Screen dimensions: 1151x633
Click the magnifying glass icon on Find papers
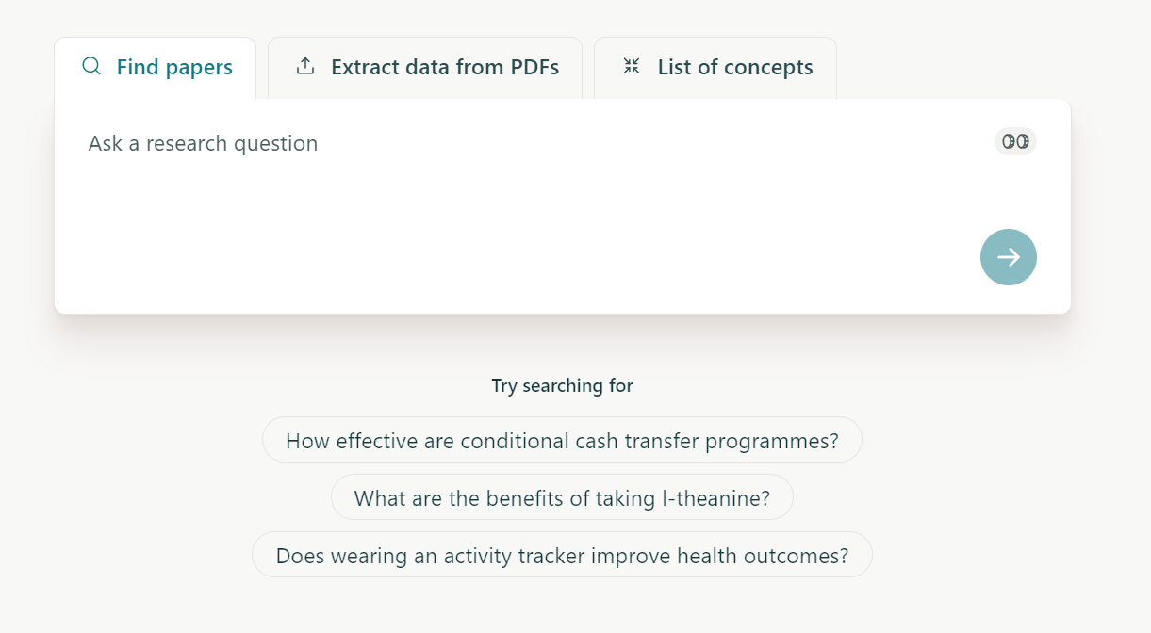[x=91, y=66]
